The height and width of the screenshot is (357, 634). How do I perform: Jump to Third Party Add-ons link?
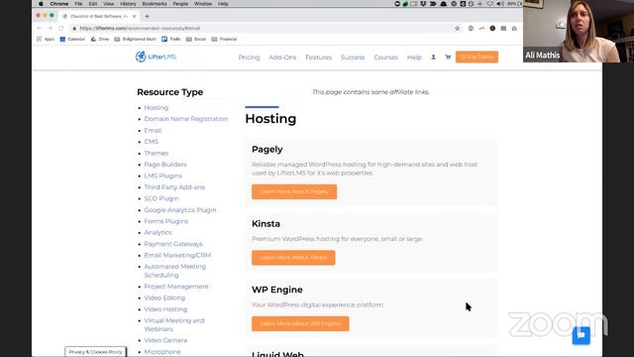(x=174, y=187)
